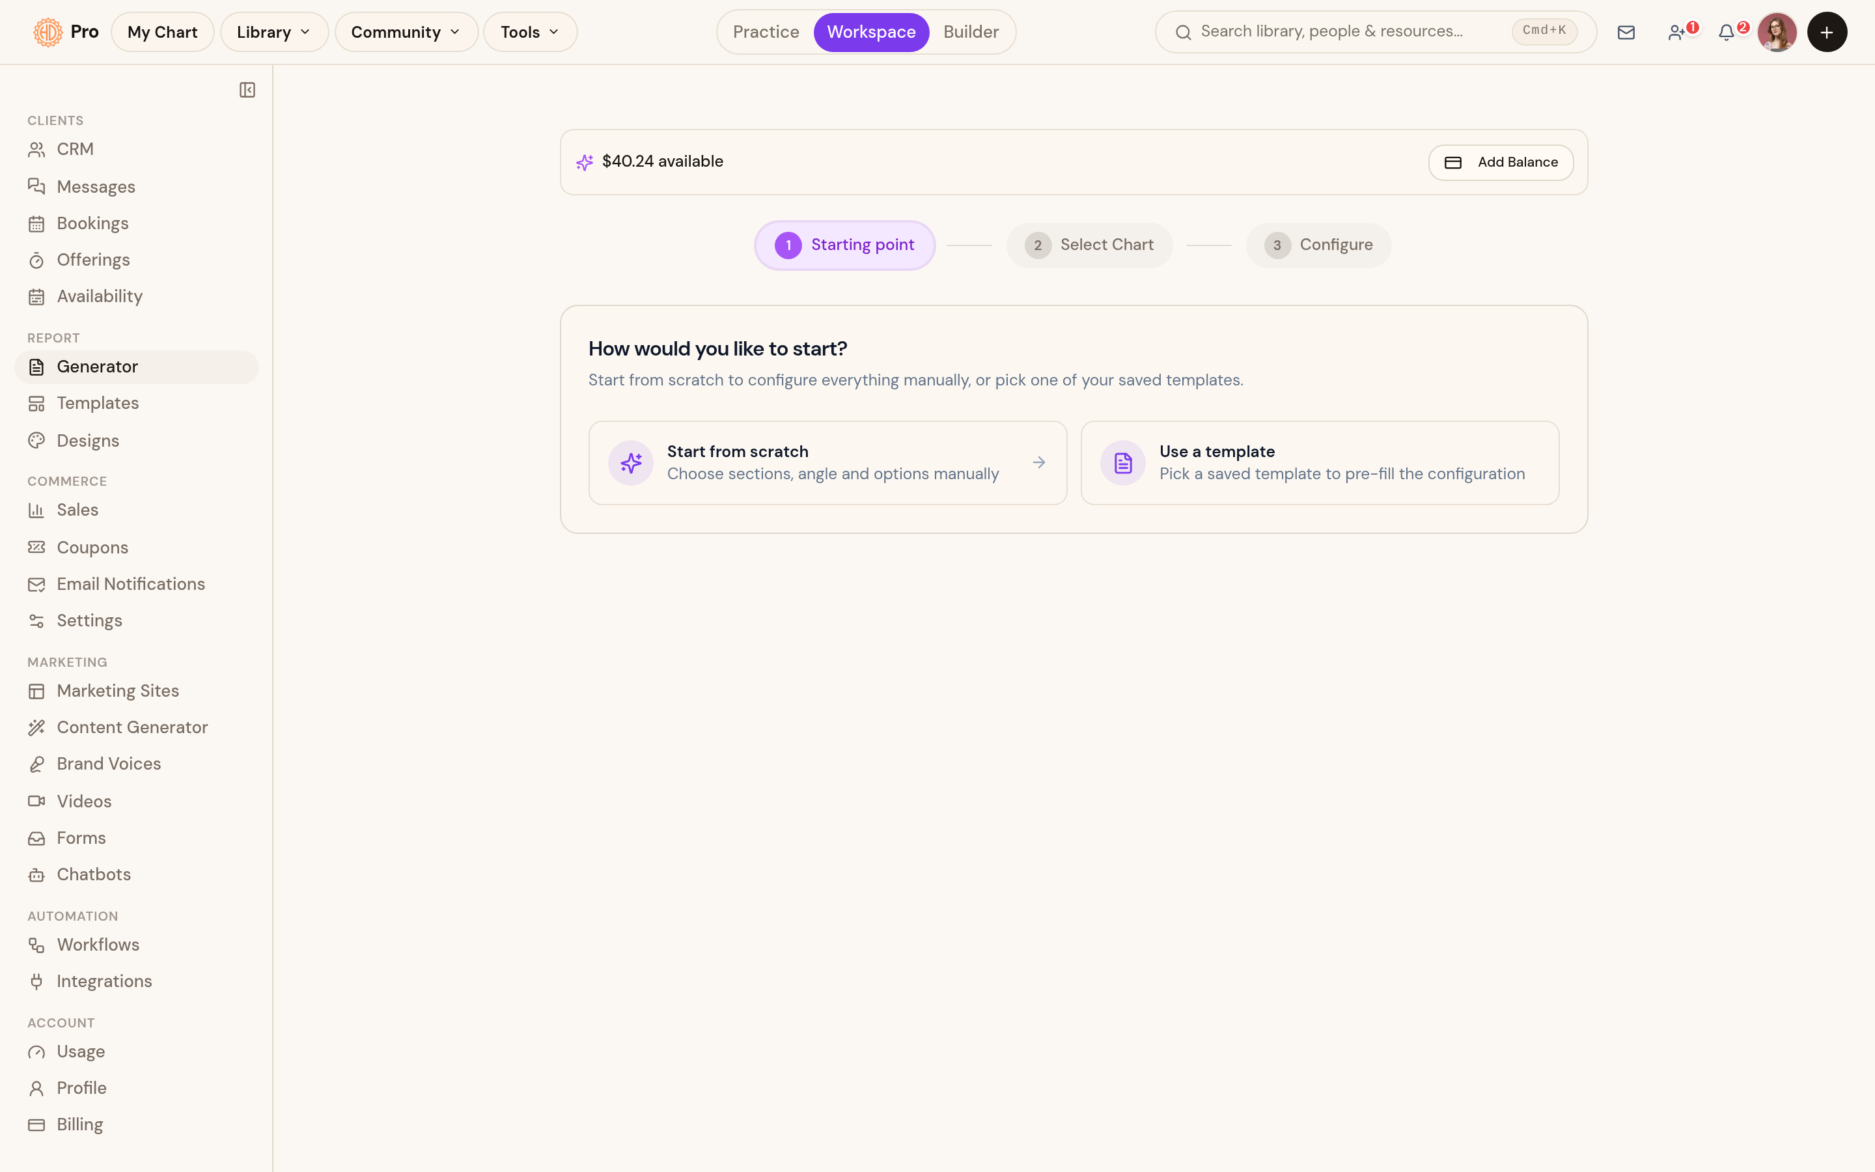This screenshot has height=1172, width=1875.
Task: Choose Start from scratch card
Action: tap(827, 463)
